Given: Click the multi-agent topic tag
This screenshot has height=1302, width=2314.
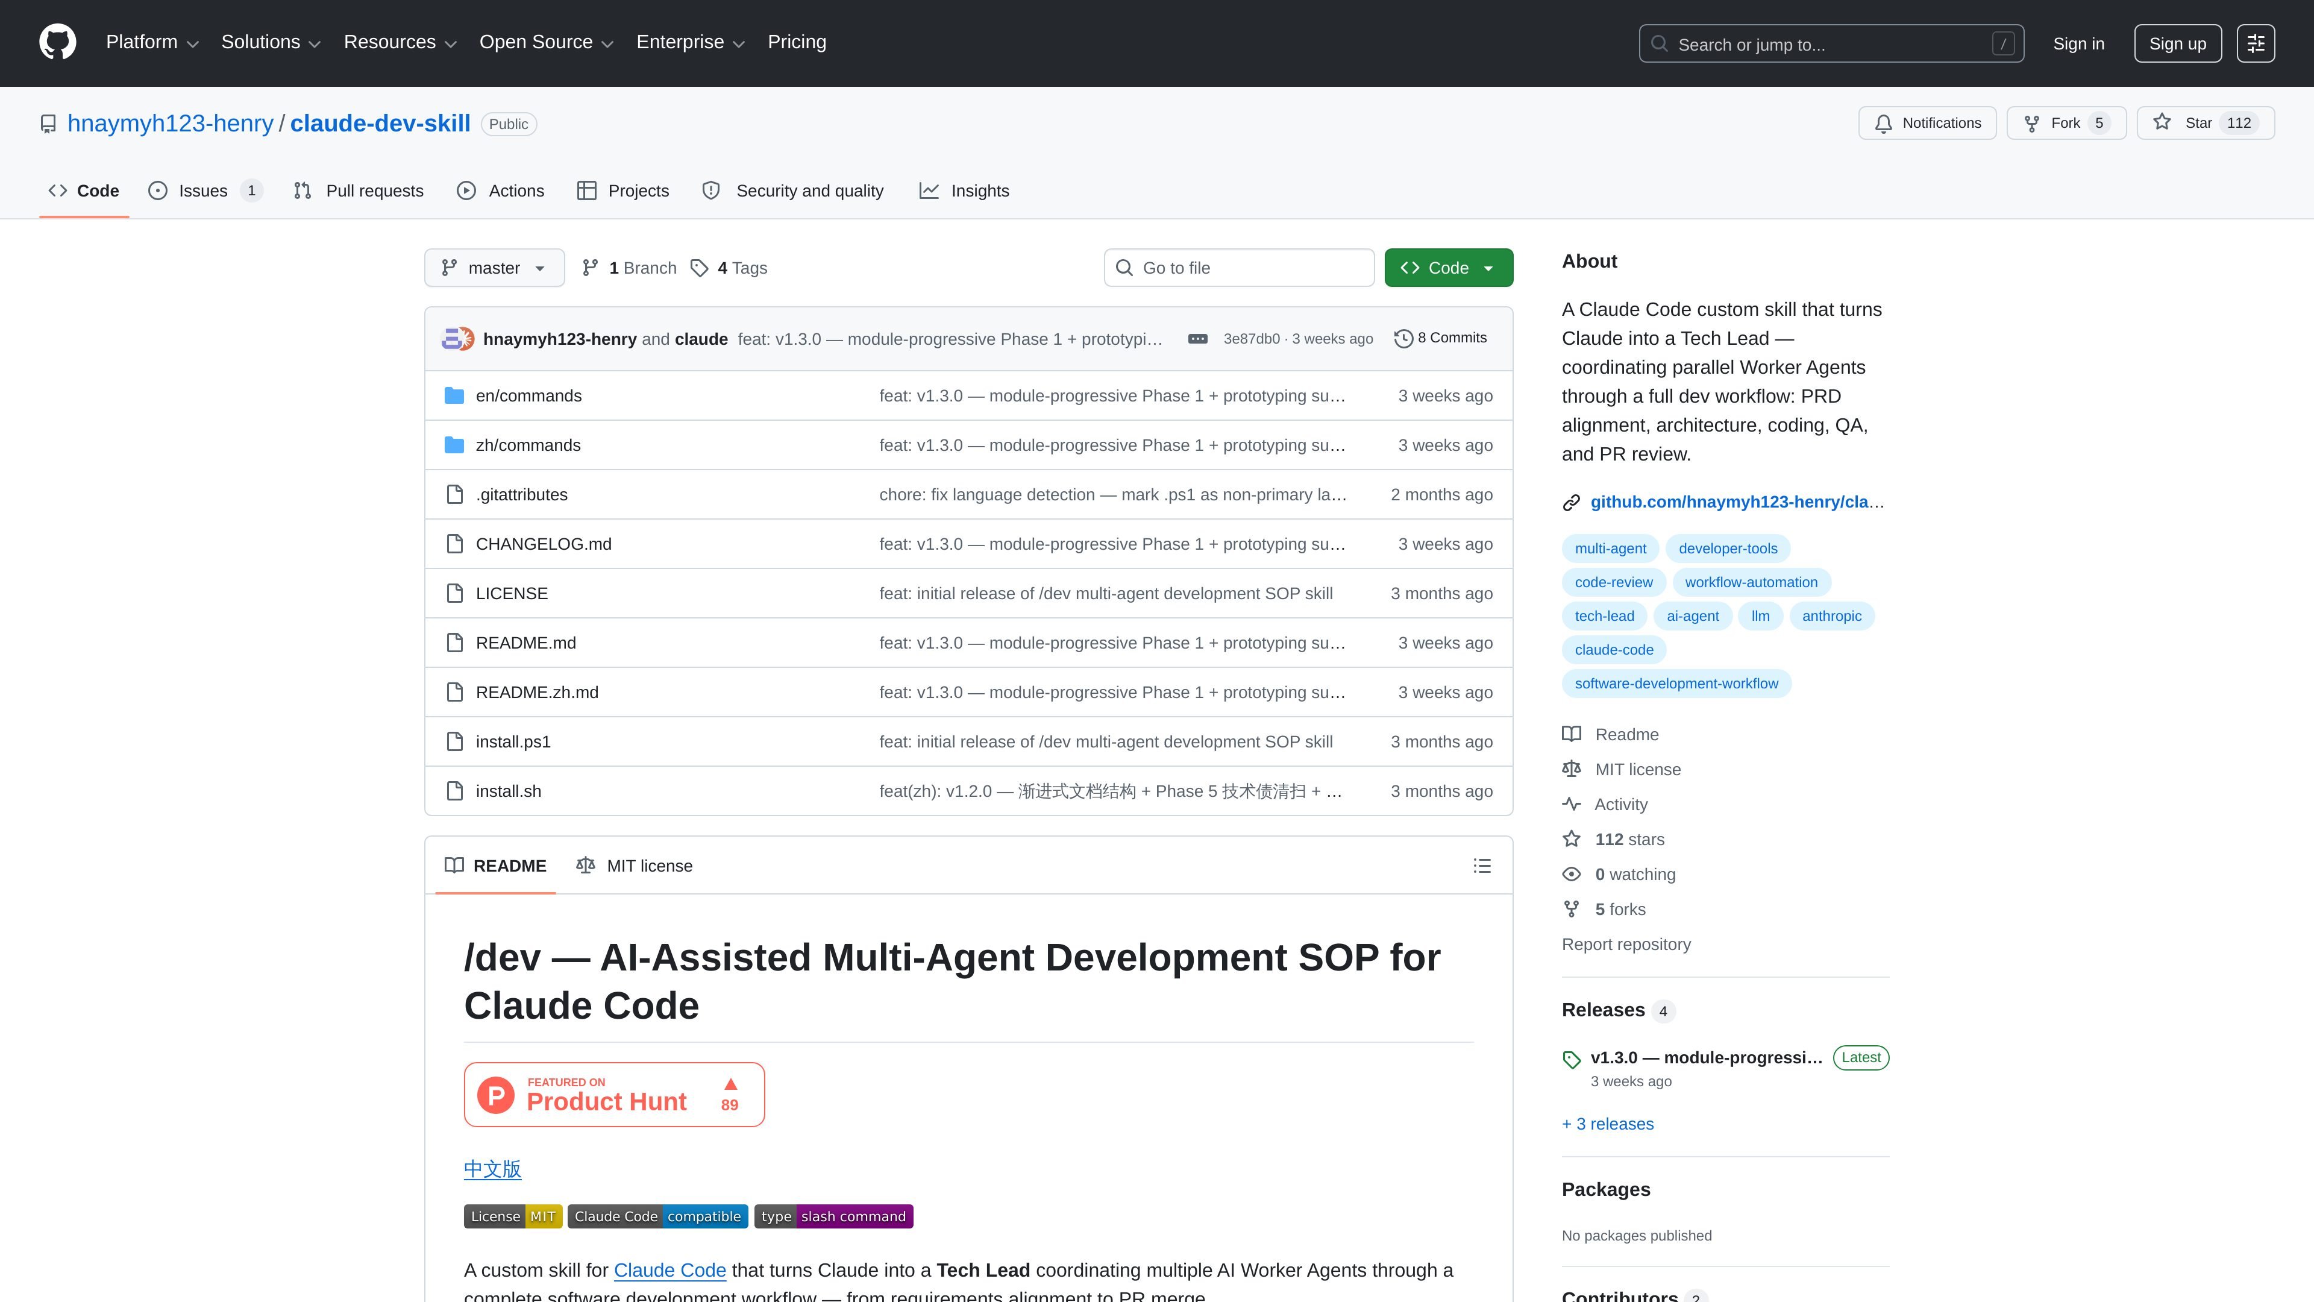Looking at the screenshot, I should click(1610, 549).
